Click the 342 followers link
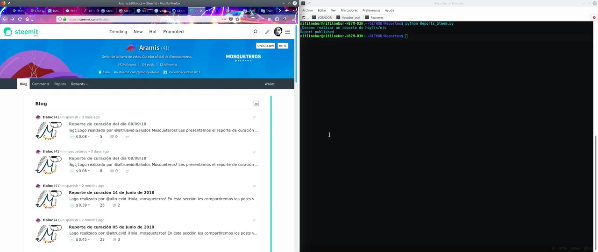This screenshot has width=598, height=252. pyautogui.click(x=127, y=64)
